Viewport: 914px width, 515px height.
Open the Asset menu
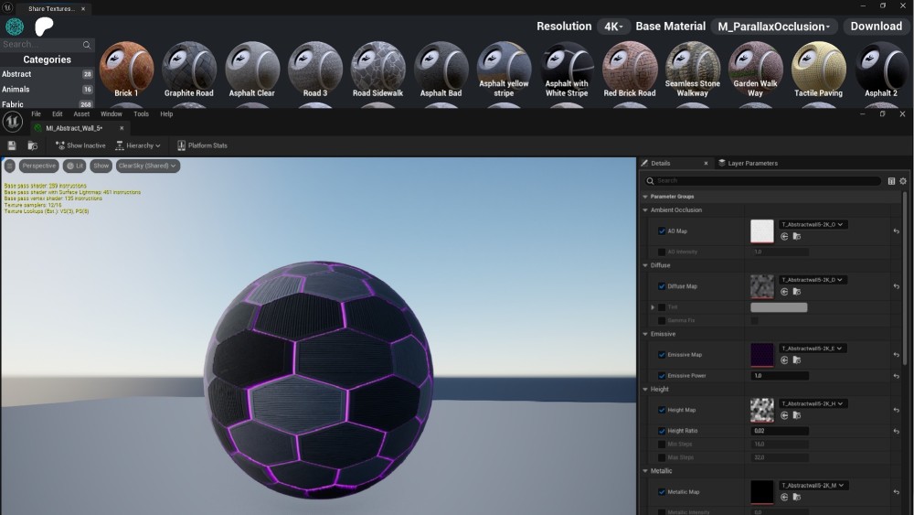point(81,114)
